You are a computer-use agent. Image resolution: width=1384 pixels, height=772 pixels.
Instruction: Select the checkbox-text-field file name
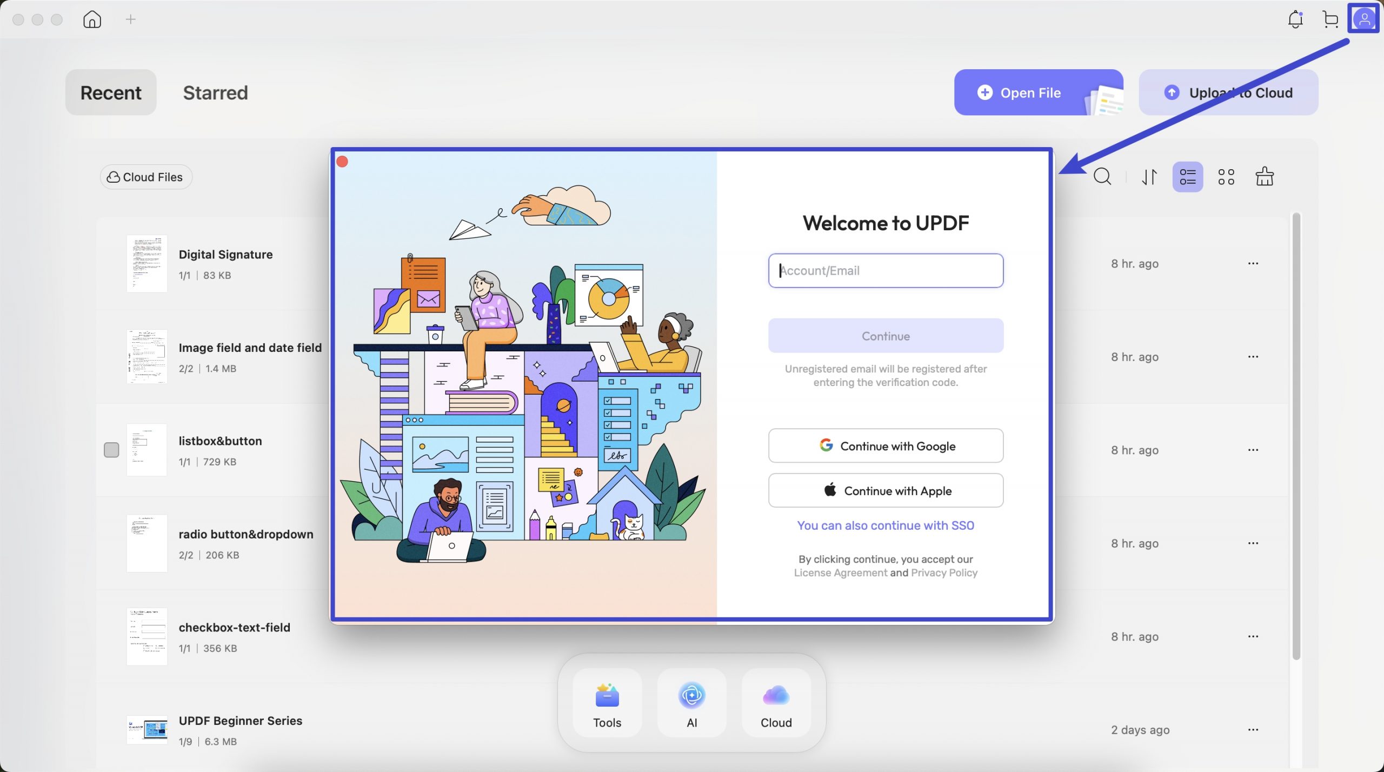click(234, 628)
